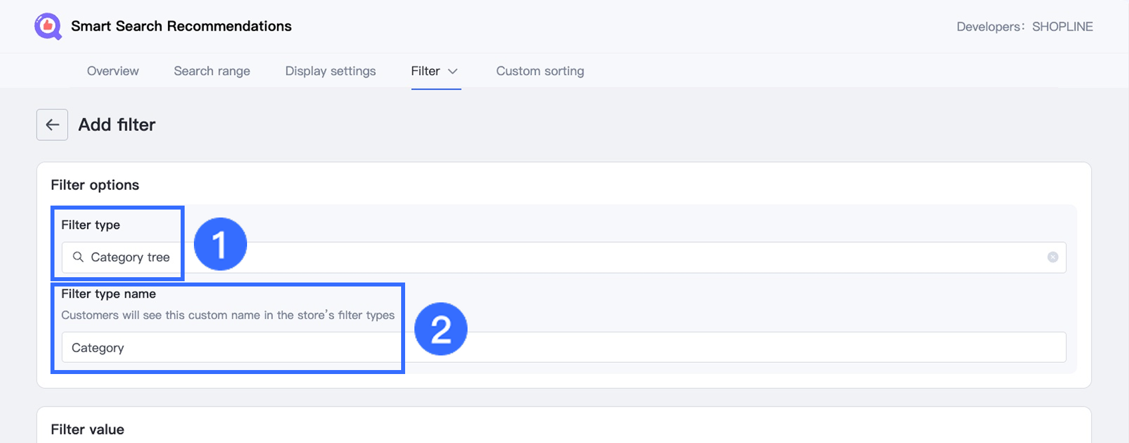
Task: Click the blue number 1 annotation circle
Action: [x=220, y=244]
